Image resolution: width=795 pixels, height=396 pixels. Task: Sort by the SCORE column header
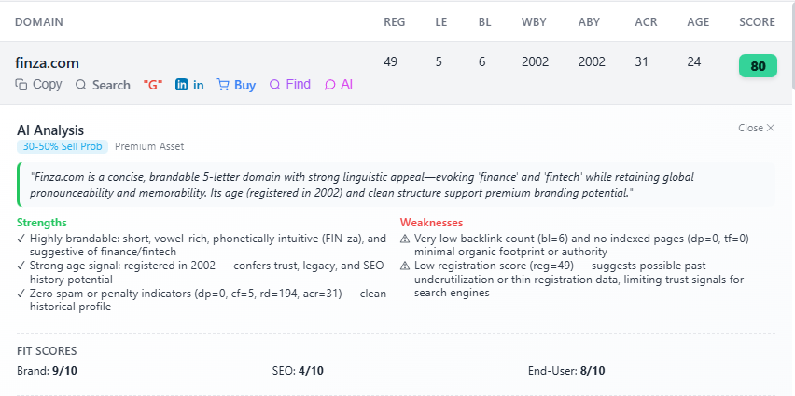(757, 21)
